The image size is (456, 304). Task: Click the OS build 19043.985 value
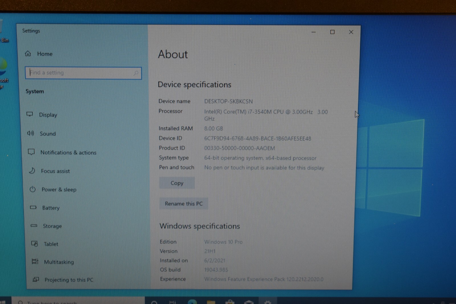tap(216, 270)
